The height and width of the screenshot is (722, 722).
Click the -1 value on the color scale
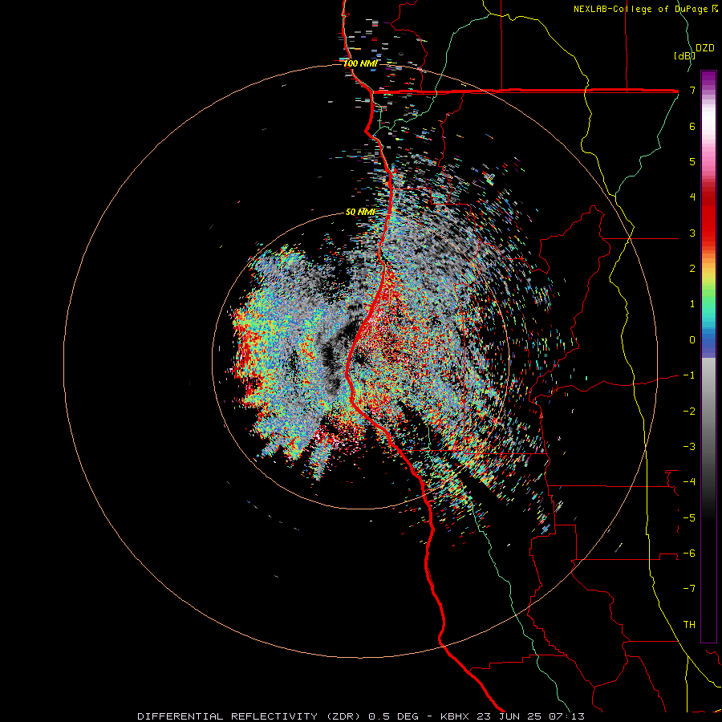[689, 375]
